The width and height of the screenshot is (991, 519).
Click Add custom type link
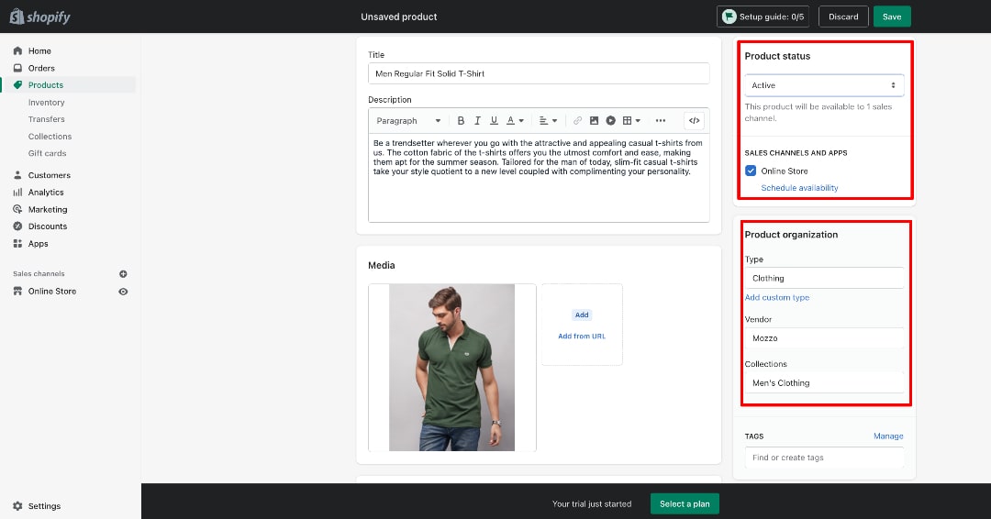(x=777, y=297)
